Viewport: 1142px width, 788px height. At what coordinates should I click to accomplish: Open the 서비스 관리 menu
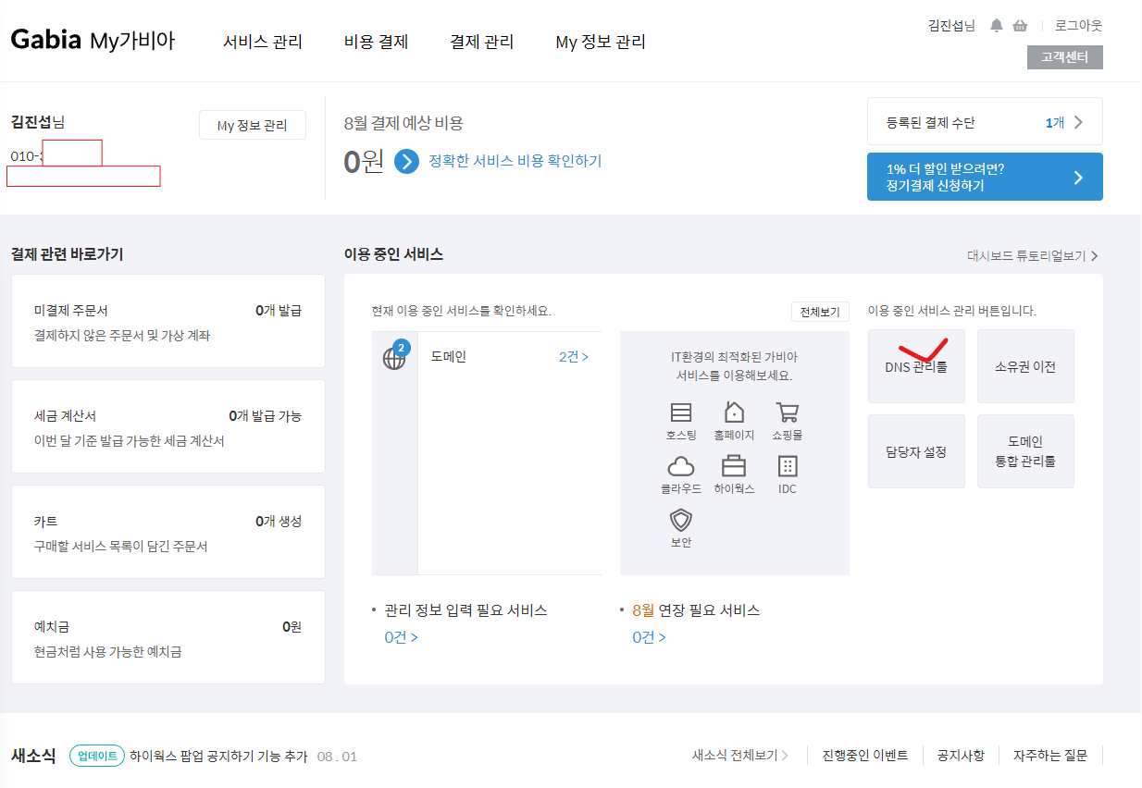click(266, 41)
